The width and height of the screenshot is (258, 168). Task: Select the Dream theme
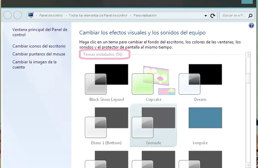(200, 83)
